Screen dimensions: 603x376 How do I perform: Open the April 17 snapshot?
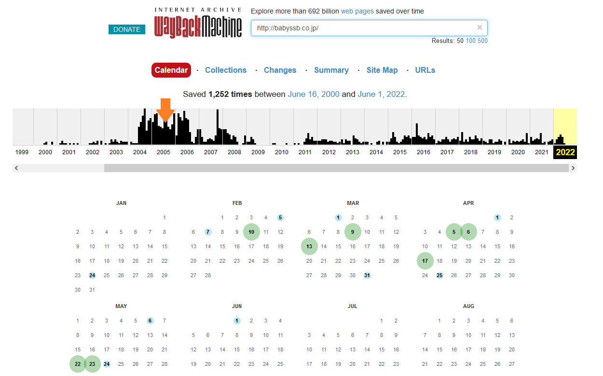pyautogui.click(x=425, y=261)
